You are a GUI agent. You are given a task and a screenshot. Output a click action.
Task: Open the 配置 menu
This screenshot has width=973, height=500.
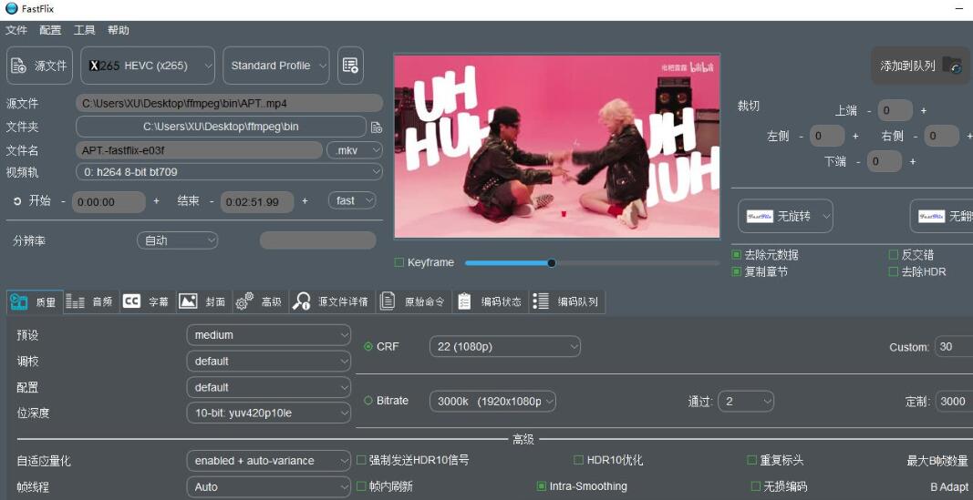coord(50,30)
